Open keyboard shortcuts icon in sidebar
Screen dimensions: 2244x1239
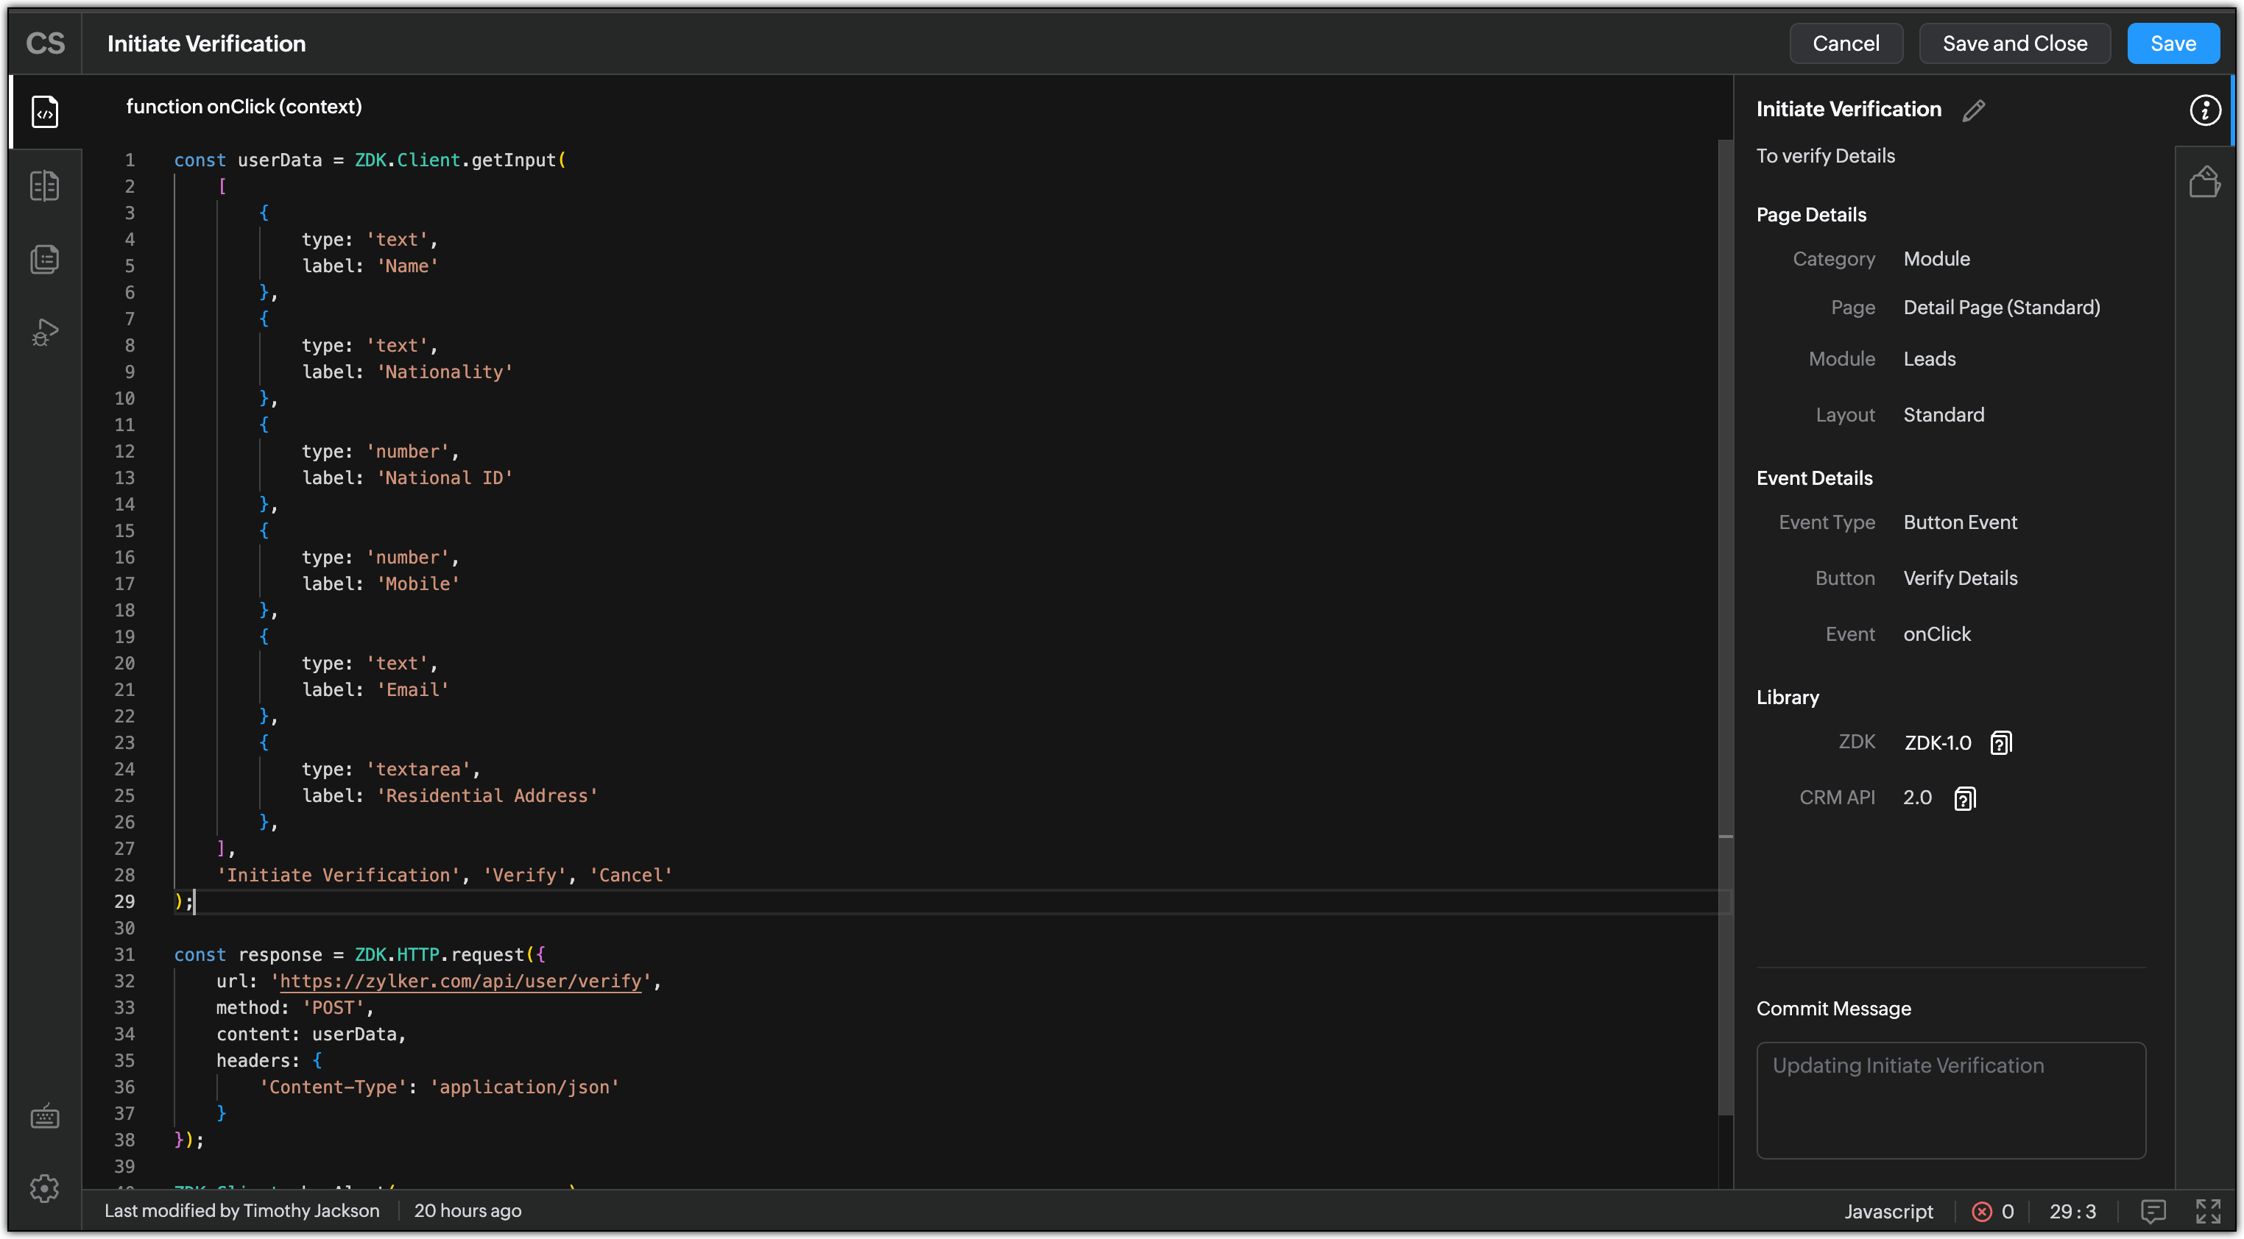[x=44, y=1115]
